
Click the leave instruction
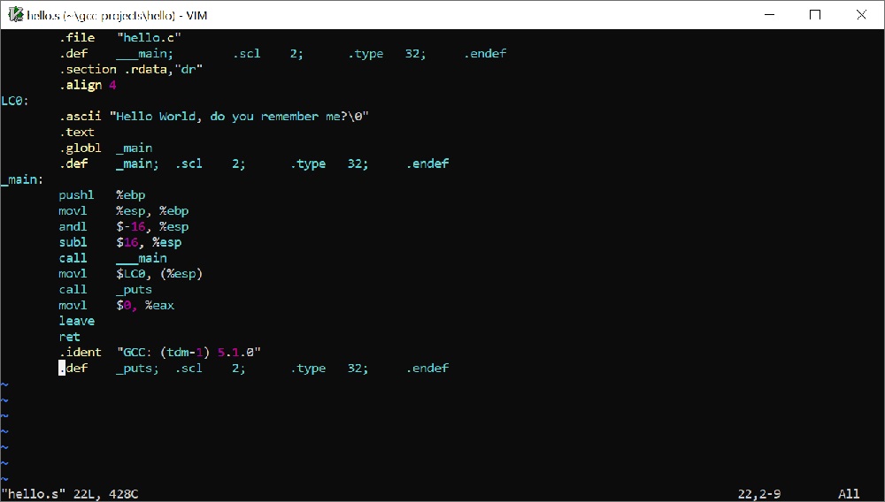point(77,321)
